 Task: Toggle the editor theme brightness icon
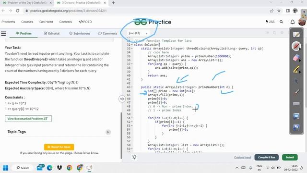point(134,157)
